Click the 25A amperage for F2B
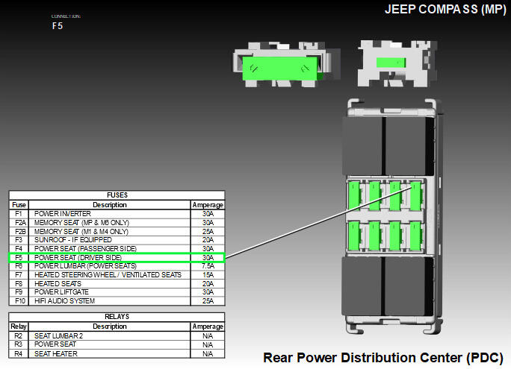 click(x=208, y=232)
